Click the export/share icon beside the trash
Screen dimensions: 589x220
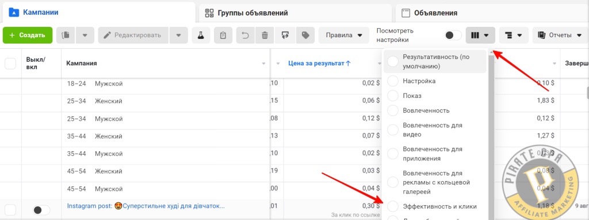coord(285,35)
